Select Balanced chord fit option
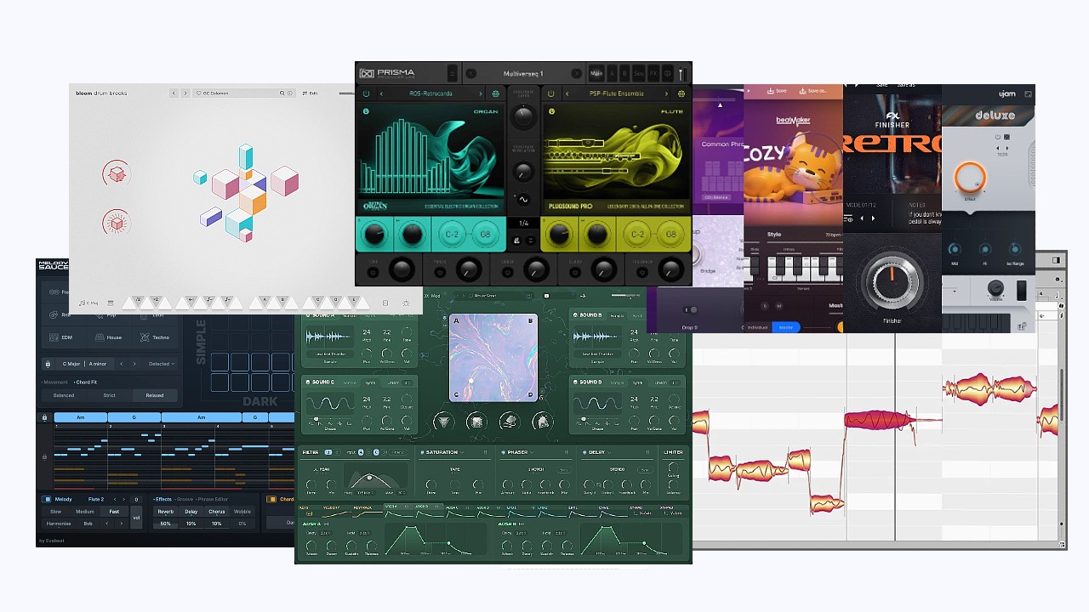 64,395
